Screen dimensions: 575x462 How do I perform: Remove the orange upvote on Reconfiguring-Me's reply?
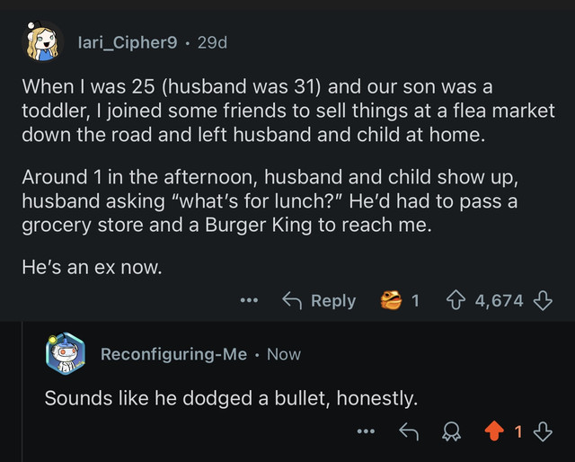[494, 431]
